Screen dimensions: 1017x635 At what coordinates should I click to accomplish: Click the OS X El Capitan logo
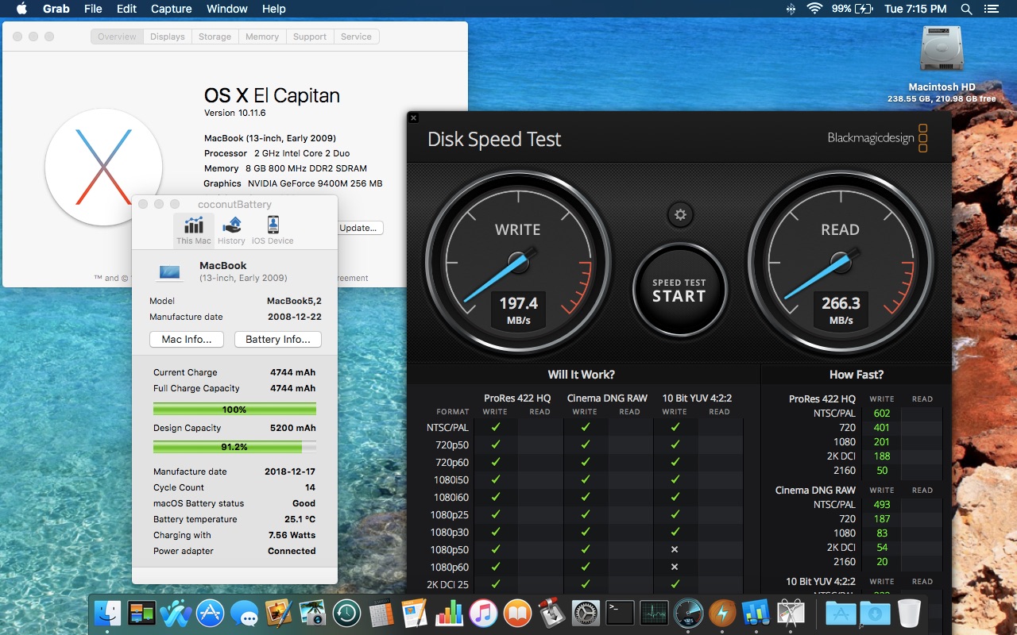(104, 167)
